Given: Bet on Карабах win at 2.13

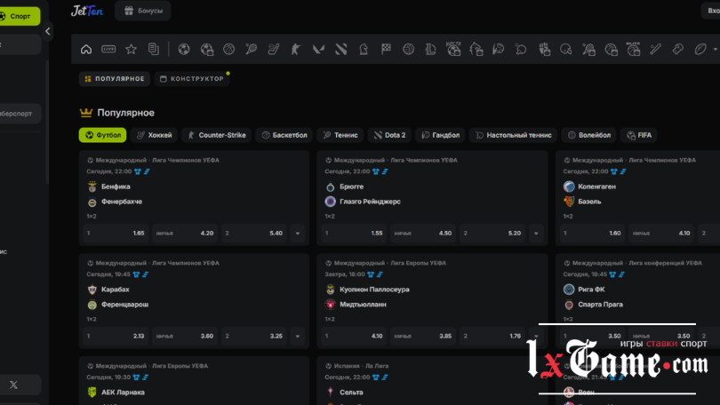Looking at the screenshot, I should (116, 336).
